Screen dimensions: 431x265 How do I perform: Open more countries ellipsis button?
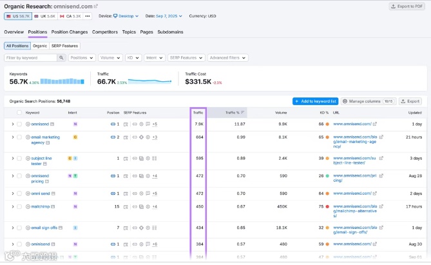click(88, 16)
